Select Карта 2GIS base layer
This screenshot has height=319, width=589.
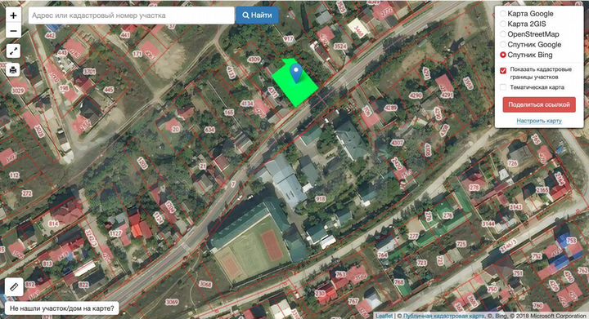[503, 24]
